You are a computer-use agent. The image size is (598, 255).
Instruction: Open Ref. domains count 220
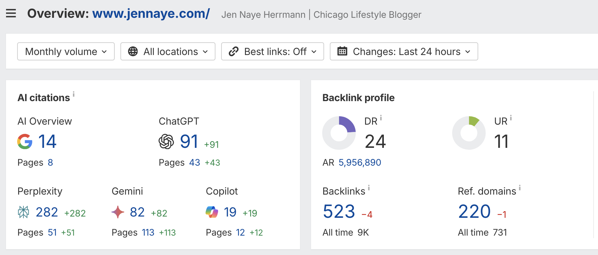click(474, 211)
